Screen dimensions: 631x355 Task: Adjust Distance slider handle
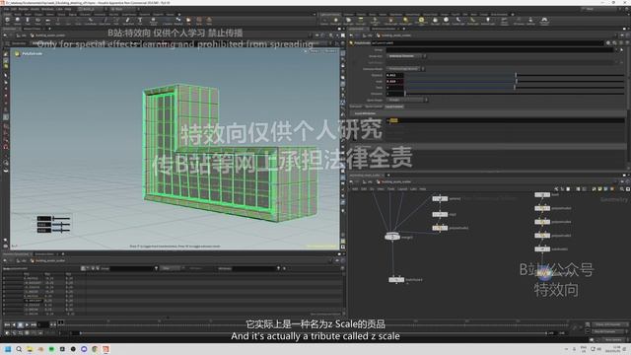click(x=516, y=75)
